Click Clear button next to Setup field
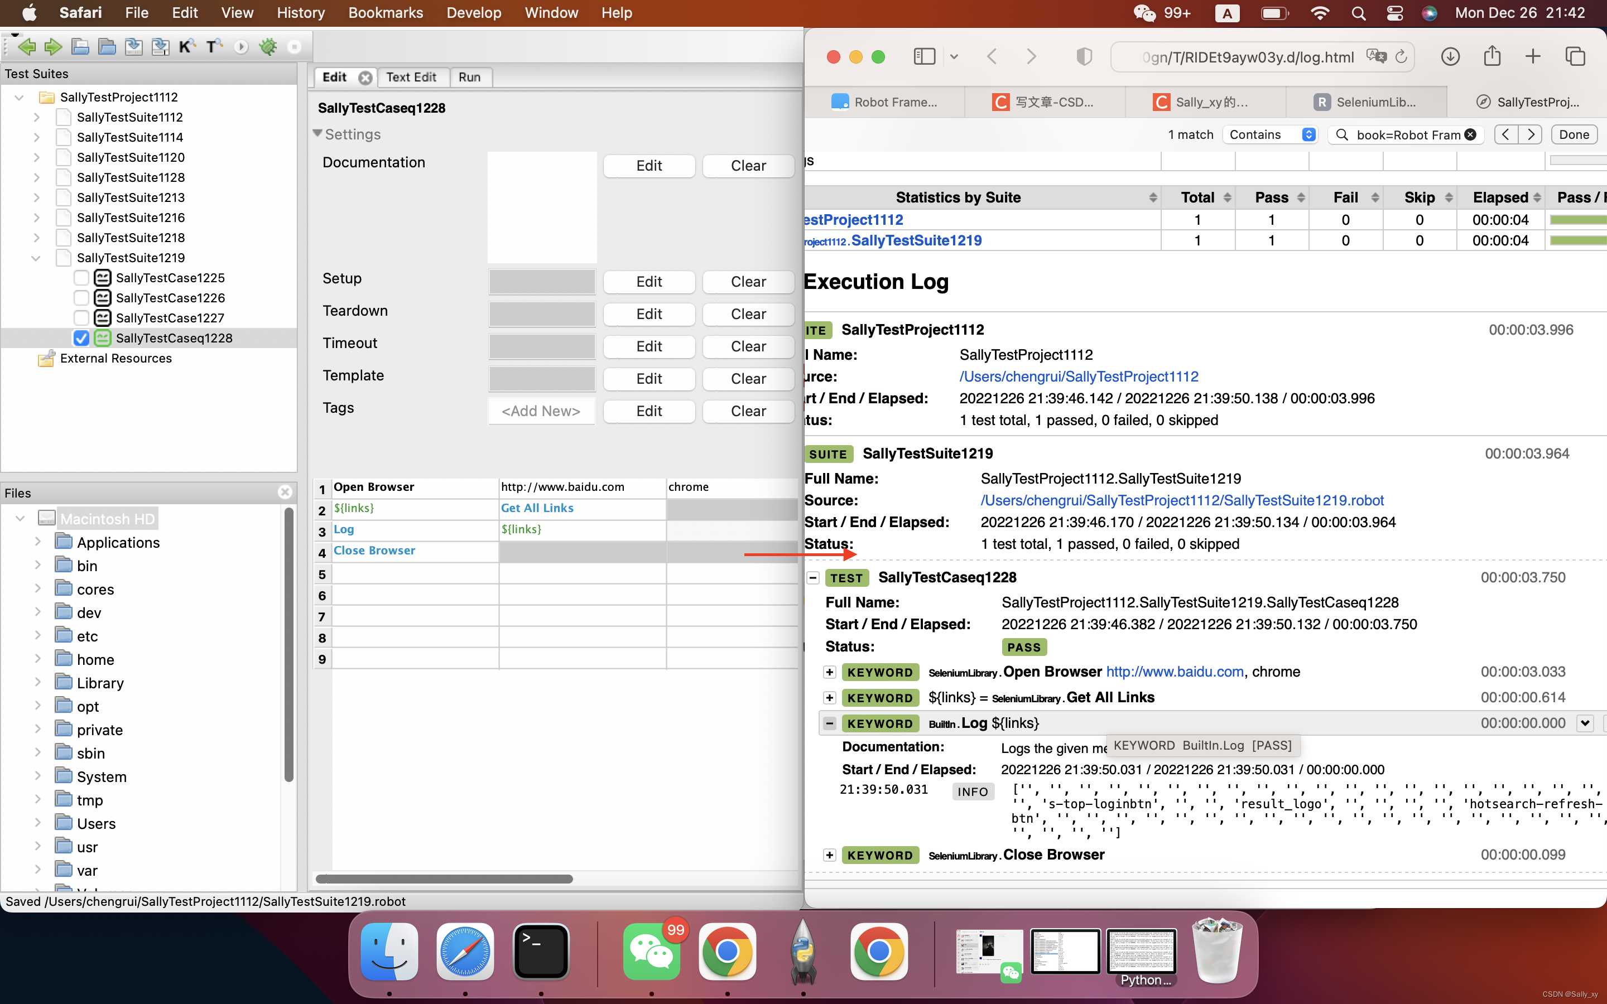This screenshot has height=1004, width=1607. (749, 281)
